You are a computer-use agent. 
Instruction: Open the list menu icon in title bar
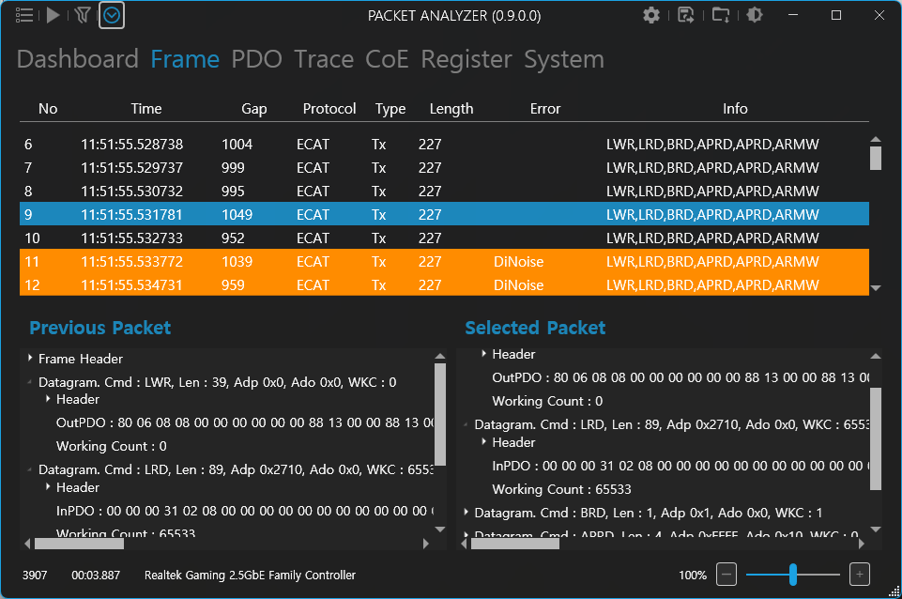point(25,15)
